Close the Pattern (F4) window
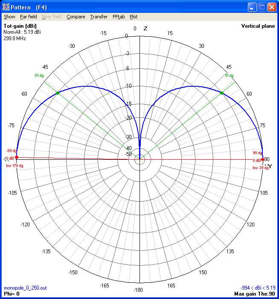Viewport: 279px width, 299px height. 272,7
